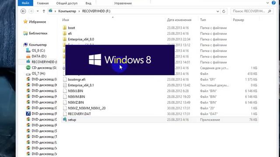Select RECOVERYHDD drive in navigation pane
This screenshot has width=280, height=157.
(44, 62)
